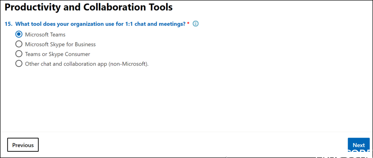Click the info icon beside question 15
Screen dimensions: 373x158
[x=196, y=24]
